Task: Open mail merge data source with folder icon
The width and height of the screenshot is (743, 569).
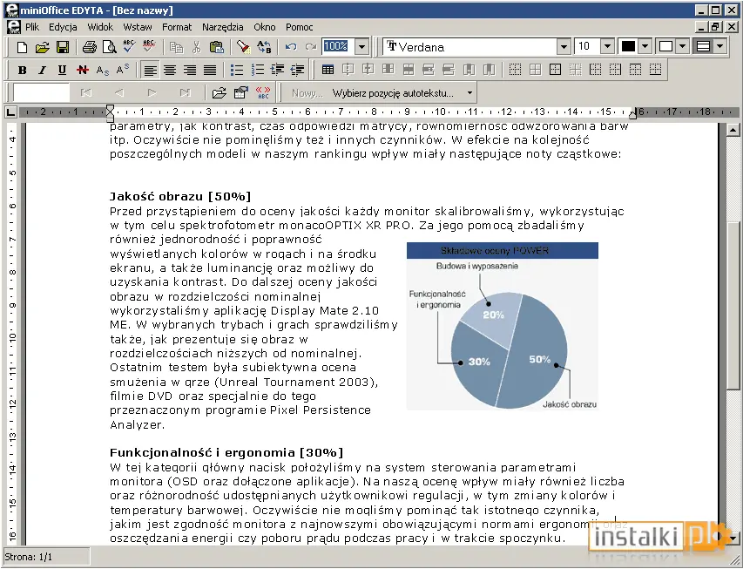Action: click(x=219, y=93)
